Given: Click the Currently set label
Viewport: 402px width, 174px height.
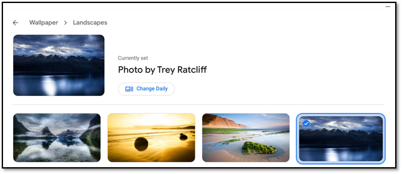Looking at the screenshot, I should (x=133, y=58).
